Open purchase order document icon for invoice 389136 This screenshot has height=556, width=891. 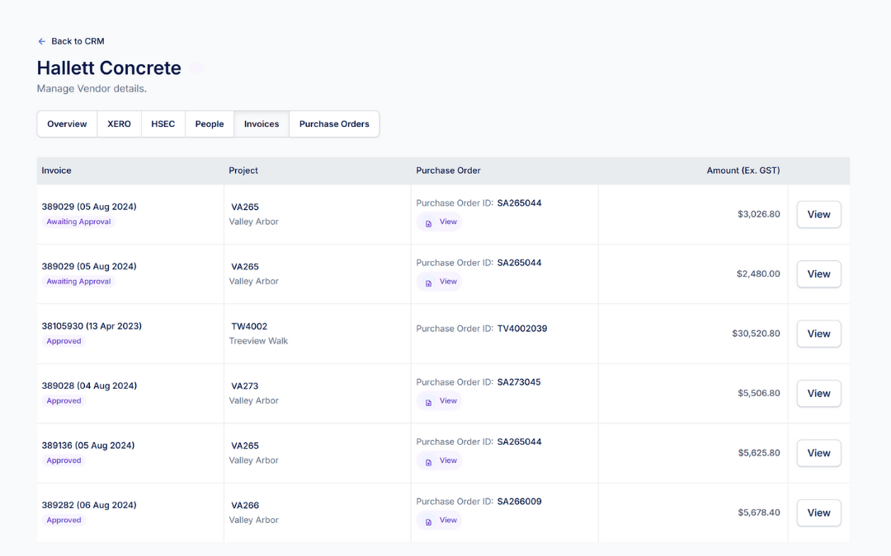(428, 462)
